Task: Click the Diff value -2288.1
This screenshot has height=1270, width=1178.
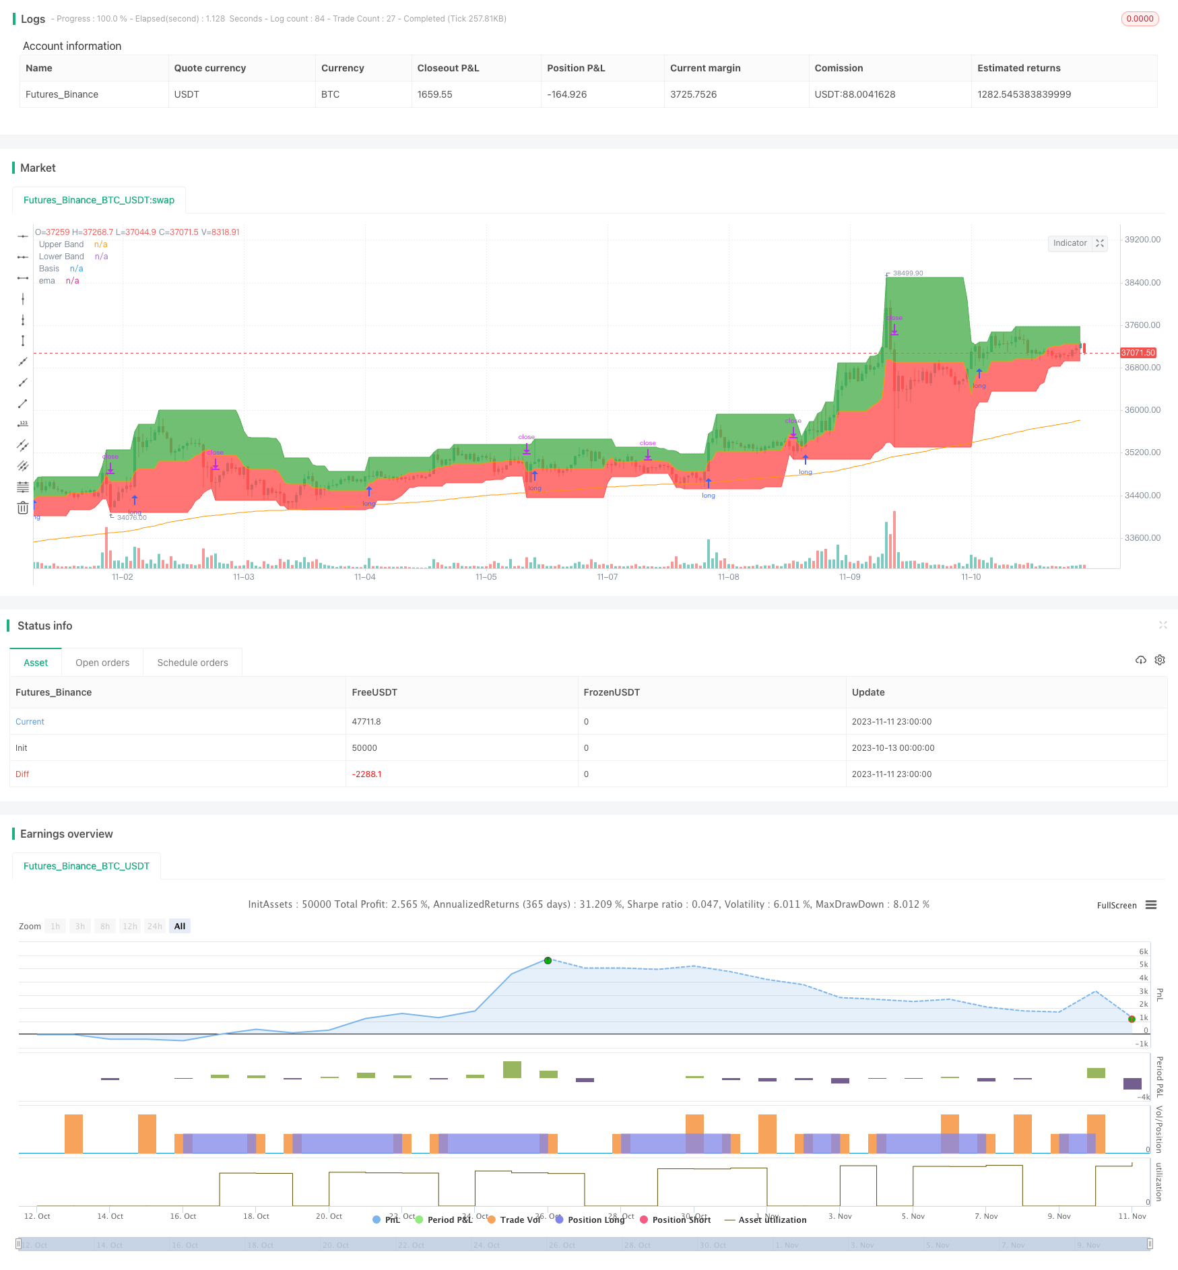Action: coord(367,774)
